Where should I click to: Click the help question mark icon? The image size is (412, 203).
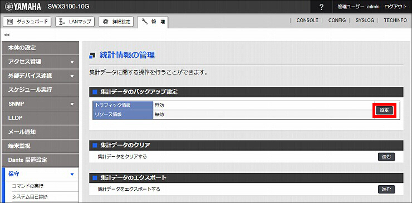321,7
